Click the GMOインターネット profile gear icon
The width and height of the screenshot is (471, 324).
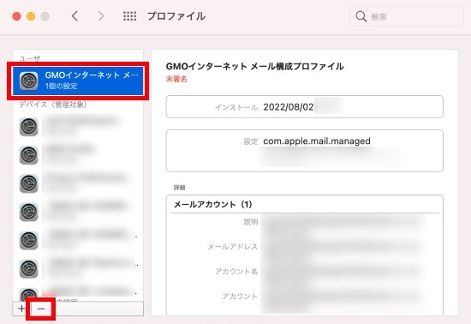click(28, 81)
